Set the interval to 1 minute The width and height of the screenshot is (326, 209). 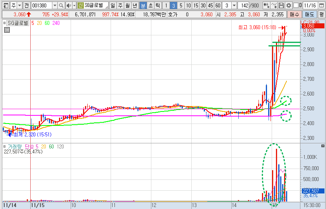coord(166,5)
